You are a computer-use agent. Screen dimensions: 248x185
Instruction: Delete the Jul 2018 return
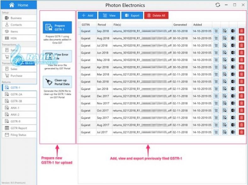(x=241, y=45)
